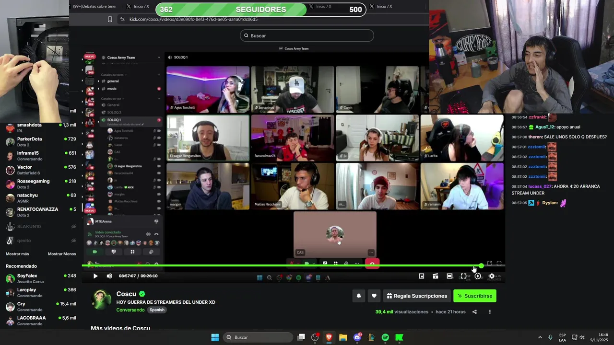This screenshot has width=614, height=345.
Task: Open picture-in-picture mode
Action: (421, 276)
